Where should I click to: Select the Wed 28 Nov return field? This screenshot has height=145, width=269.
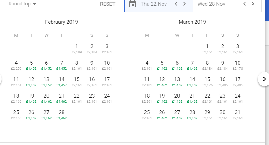[212, 4]
